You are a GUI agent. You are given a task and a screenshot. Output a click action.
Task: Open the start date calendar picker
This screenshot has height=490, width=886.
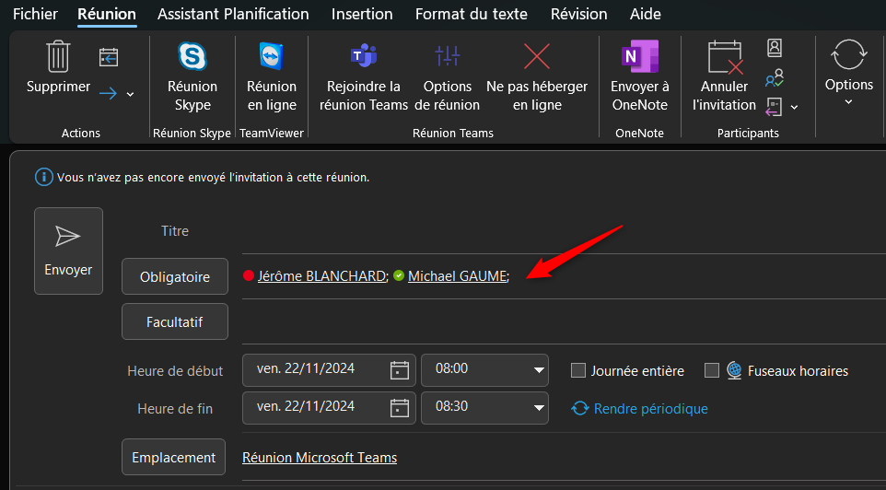coord(400,370)
